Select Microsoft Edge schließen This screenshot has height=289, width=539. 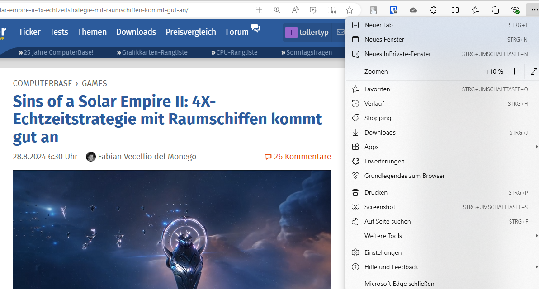(442, 284)
